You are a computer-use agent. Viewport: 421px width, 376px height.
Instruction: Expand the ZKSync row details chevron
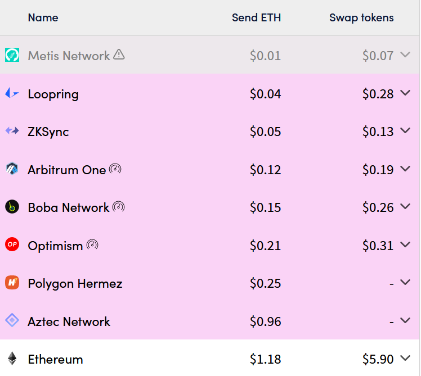tap(405, 130)
